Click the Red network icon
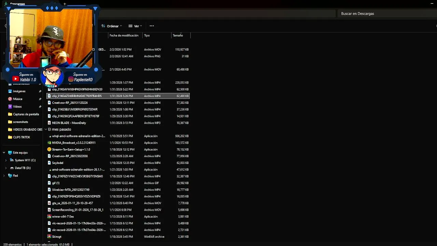This screenshot has height=246, width=437. click(10, 176)
